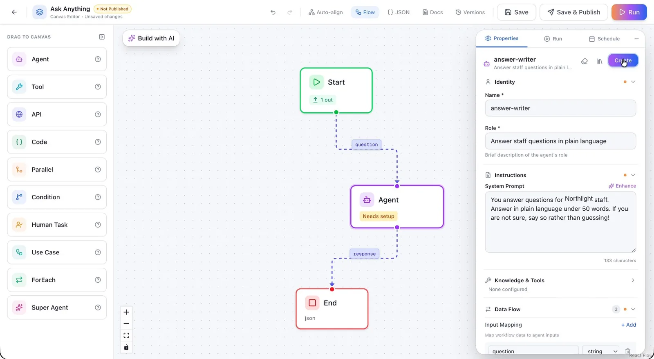Image resolution: width=654 pixels, height=359 pixels.
Task: Select the Parallel node type
Action: (x=57, y=169)
